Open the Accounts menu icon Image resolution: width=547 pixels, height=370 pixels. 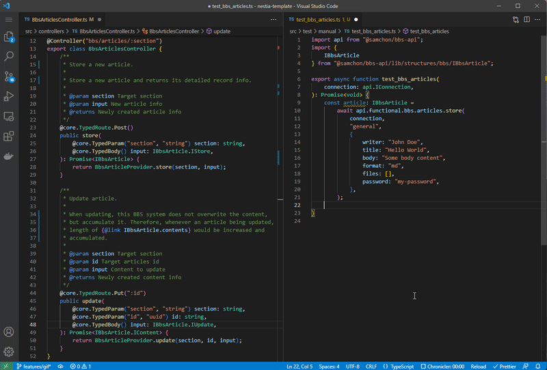(9, 332)
